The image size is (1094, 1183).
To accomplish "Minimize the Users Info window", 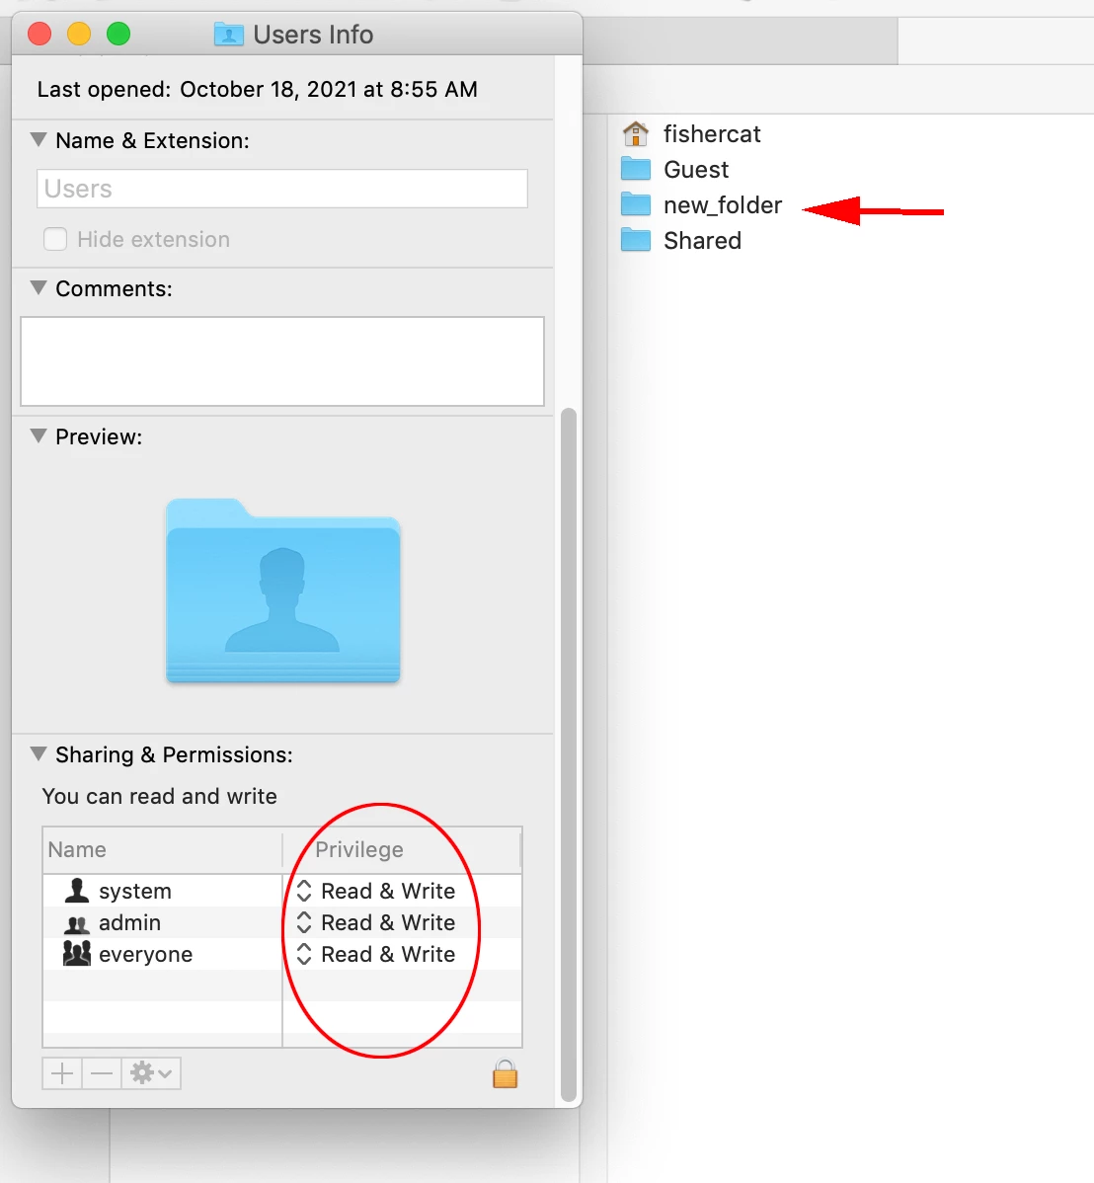I will (79, 34).
